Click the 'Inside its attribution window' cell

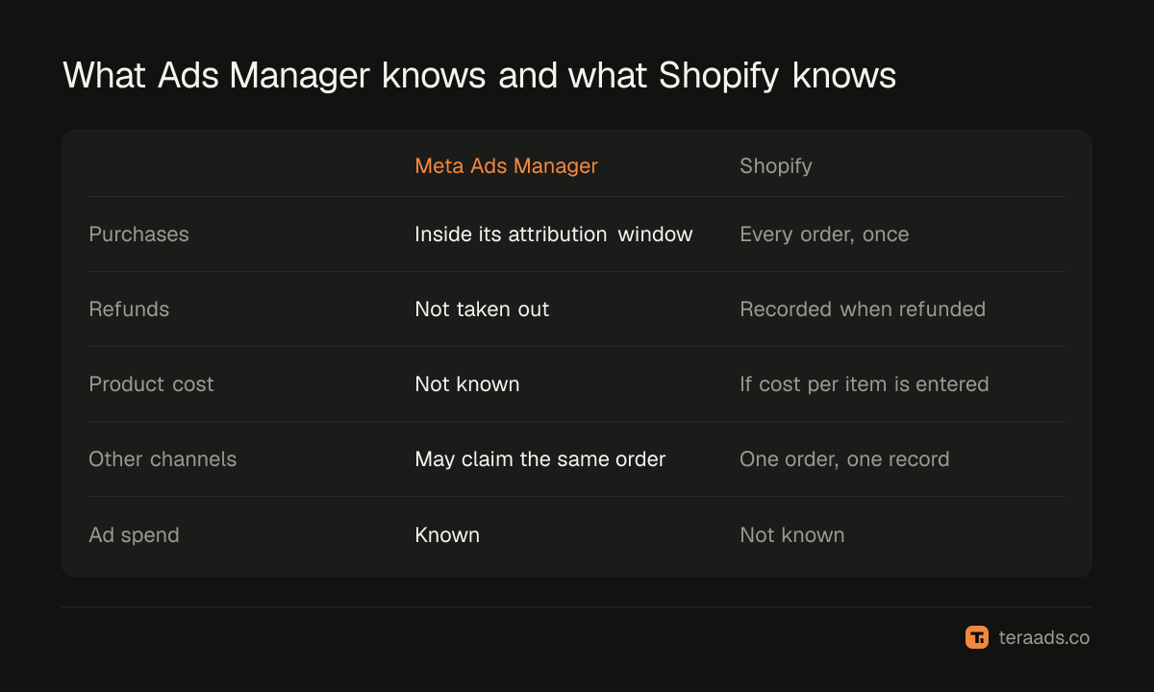[x=554, y=235]
